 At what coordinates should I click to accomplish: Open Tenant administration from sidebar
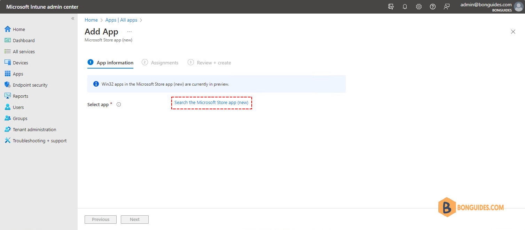(34, 130)
